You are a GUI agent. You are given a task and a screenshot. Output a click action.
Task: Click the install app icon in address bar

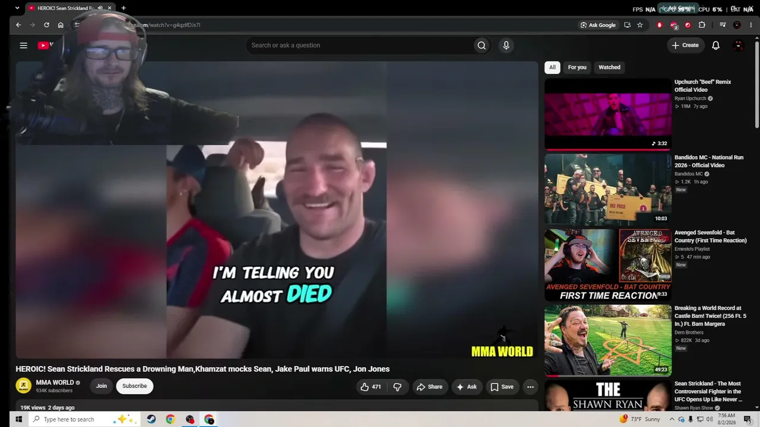627,25
